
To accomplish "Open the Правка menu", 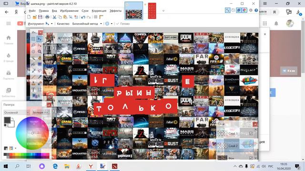I will pos(43,10).
